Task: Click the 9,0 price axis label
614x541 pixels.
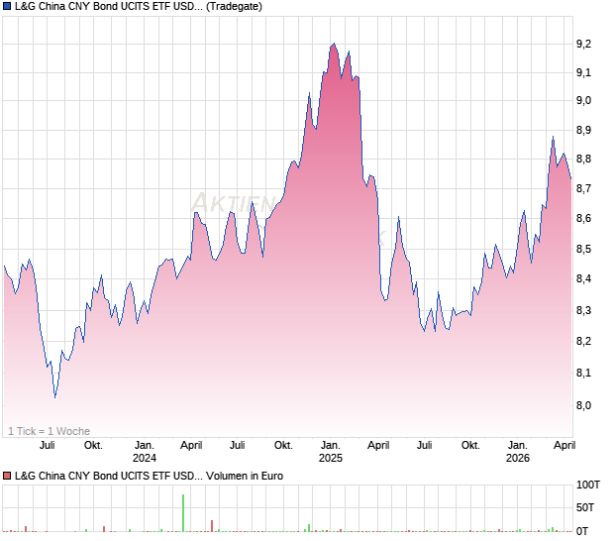Action: click(583, 101)
